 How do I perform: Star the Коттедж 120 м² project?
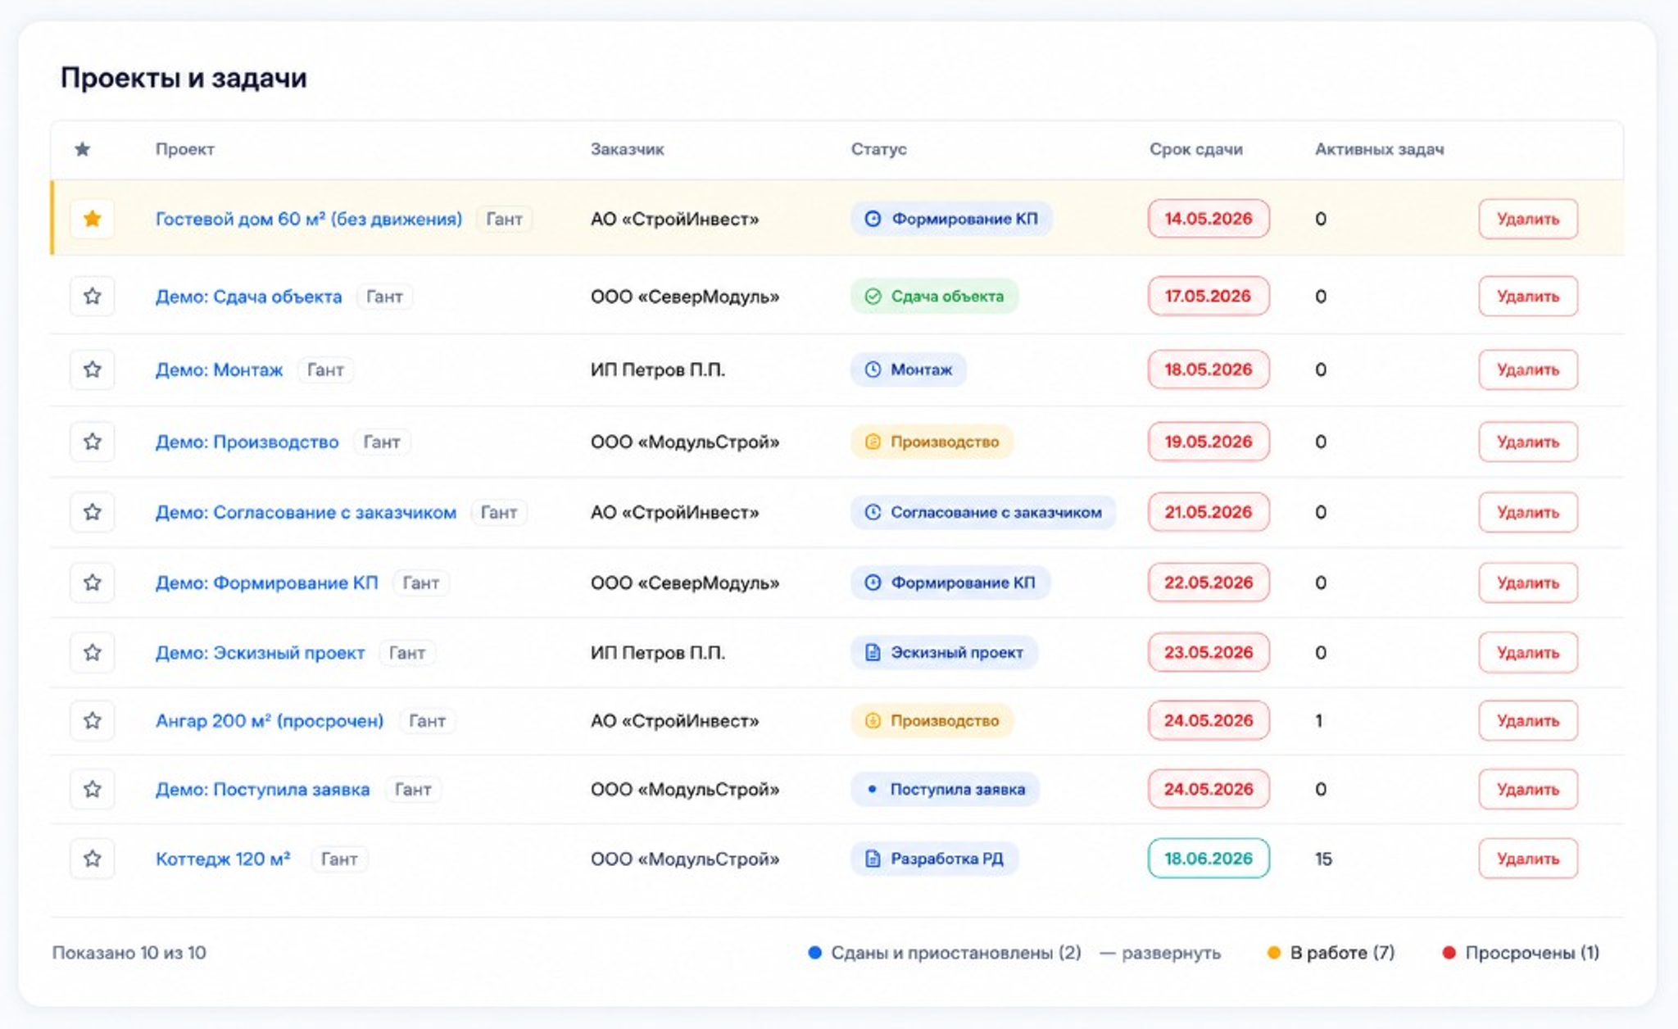tap(92, 859)
